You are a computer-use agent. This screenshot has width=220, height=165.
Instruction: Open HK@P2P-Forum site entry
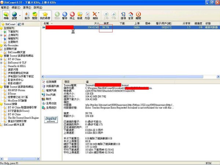click(x=16, y=90)
